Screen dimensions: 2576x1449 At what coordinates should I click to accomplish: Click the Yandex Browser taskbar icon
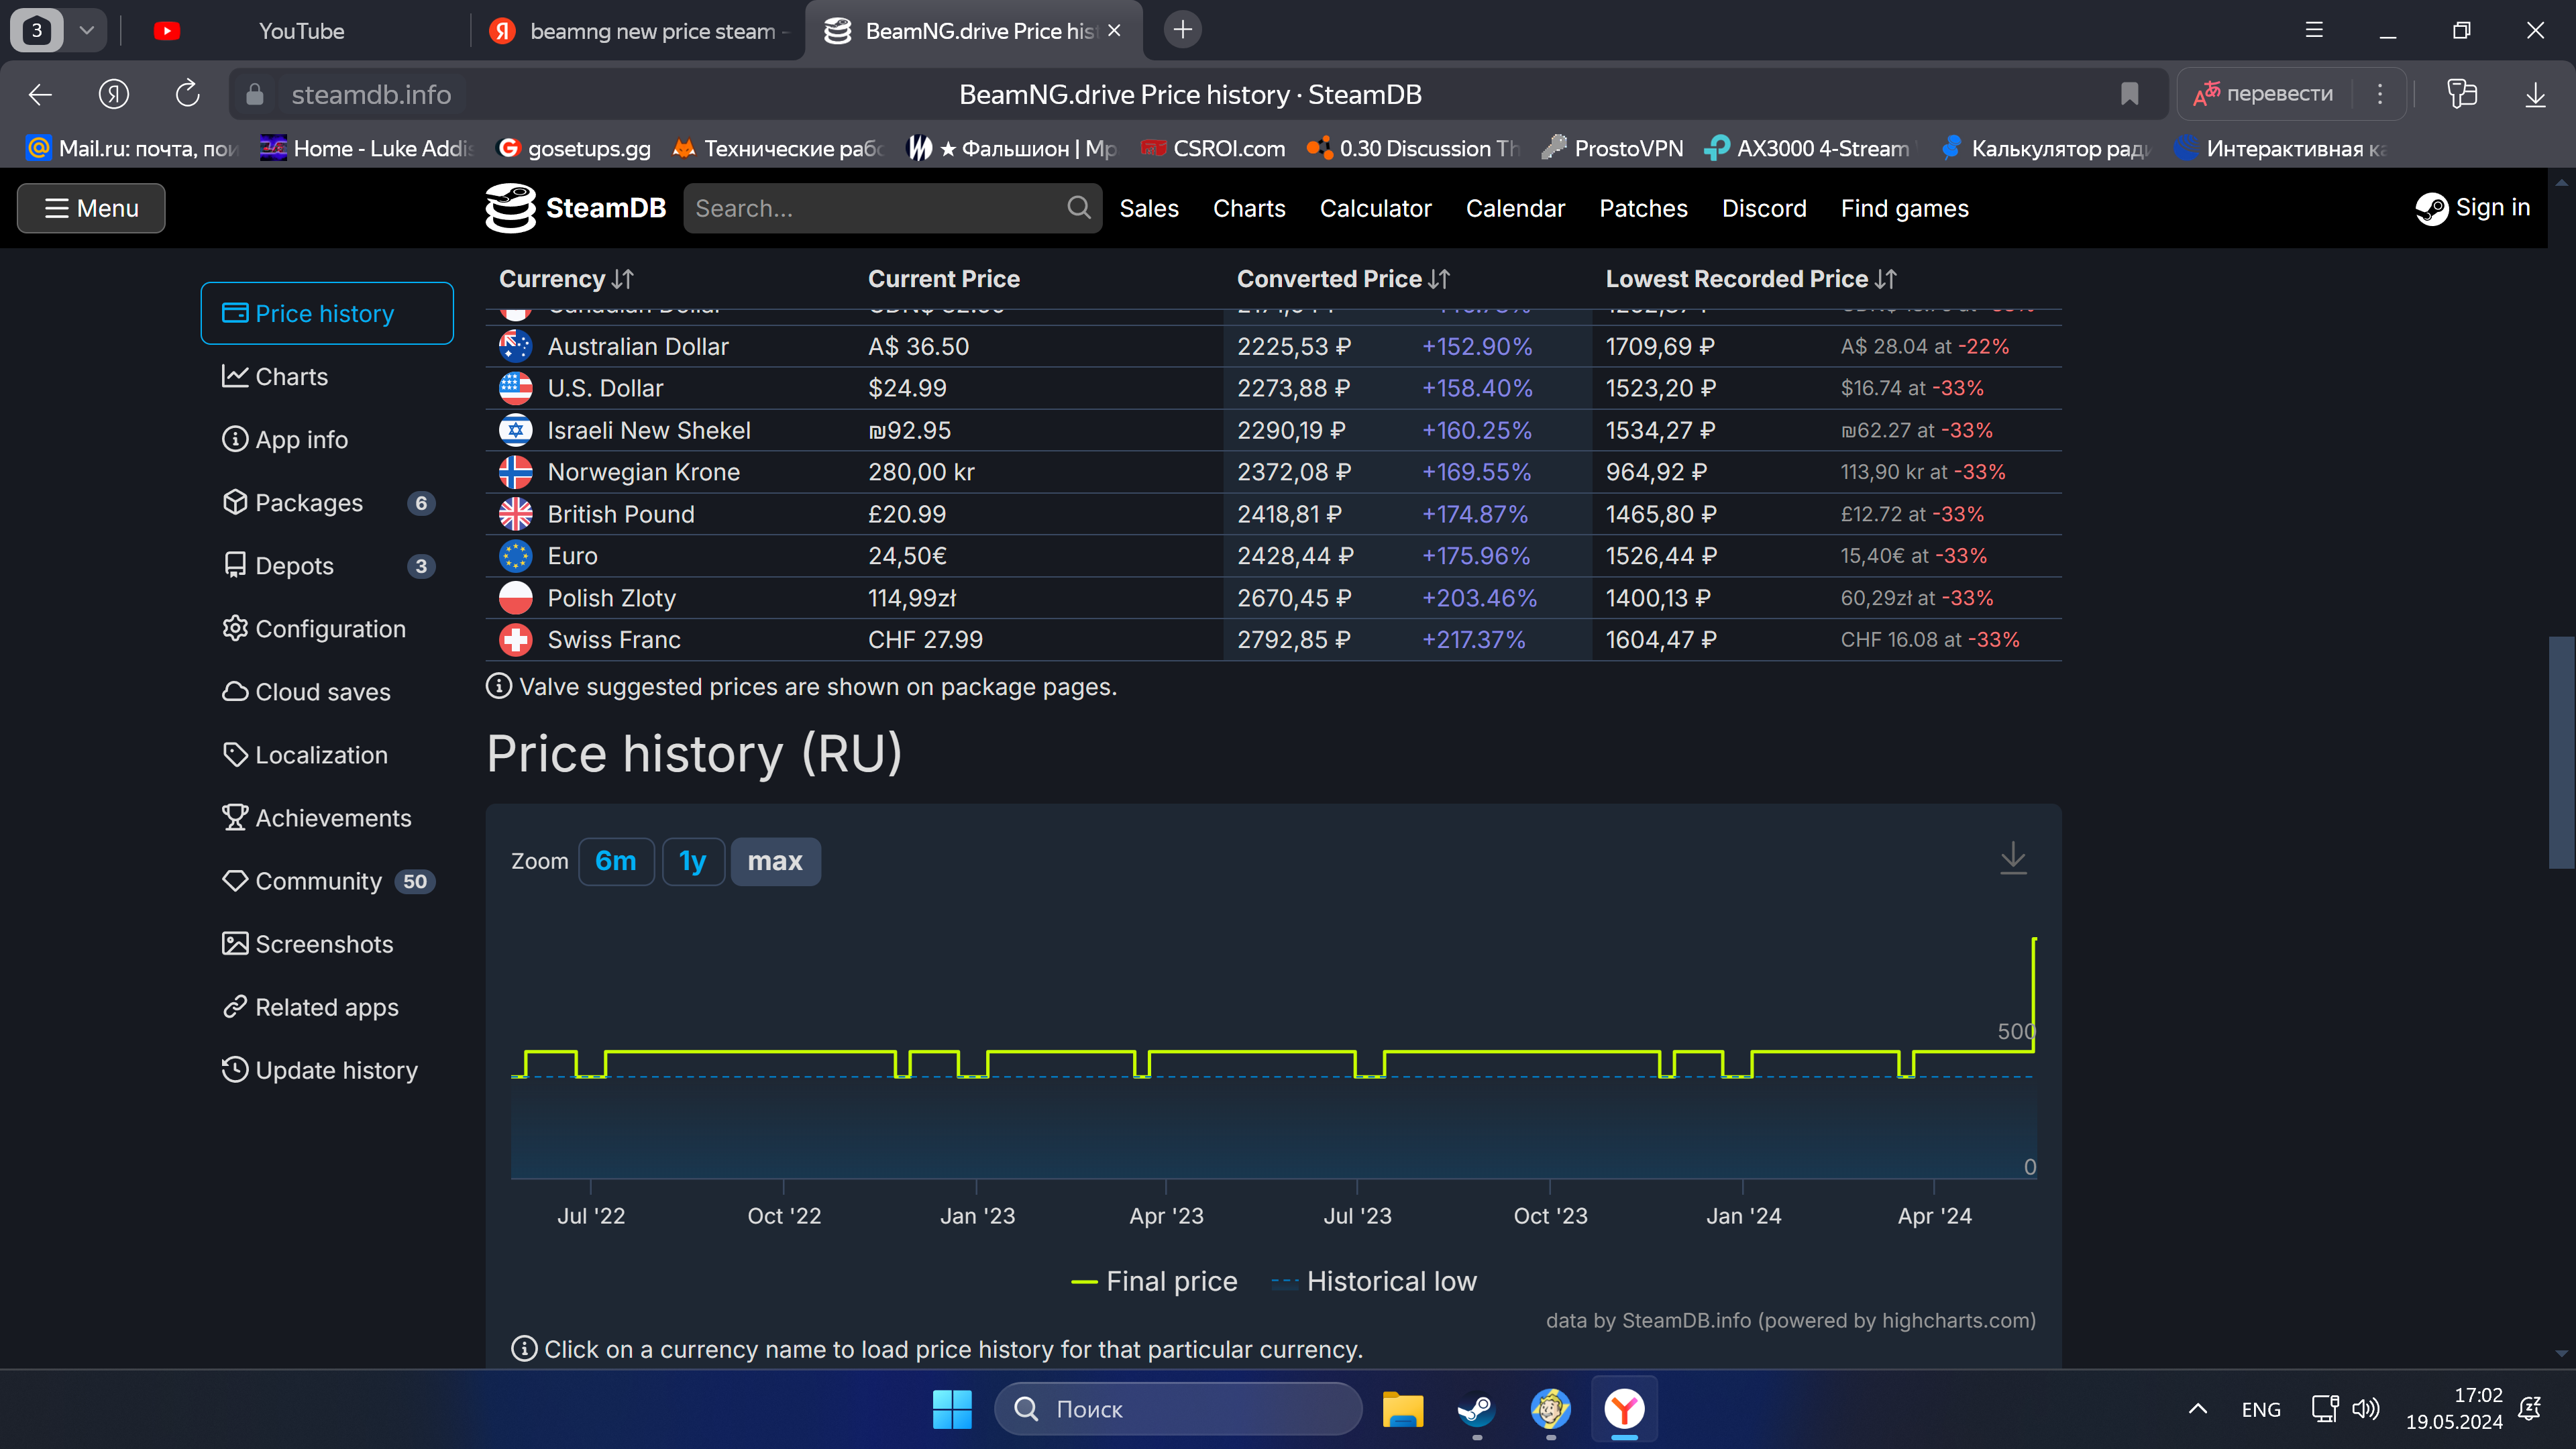coord(1624,1409)
